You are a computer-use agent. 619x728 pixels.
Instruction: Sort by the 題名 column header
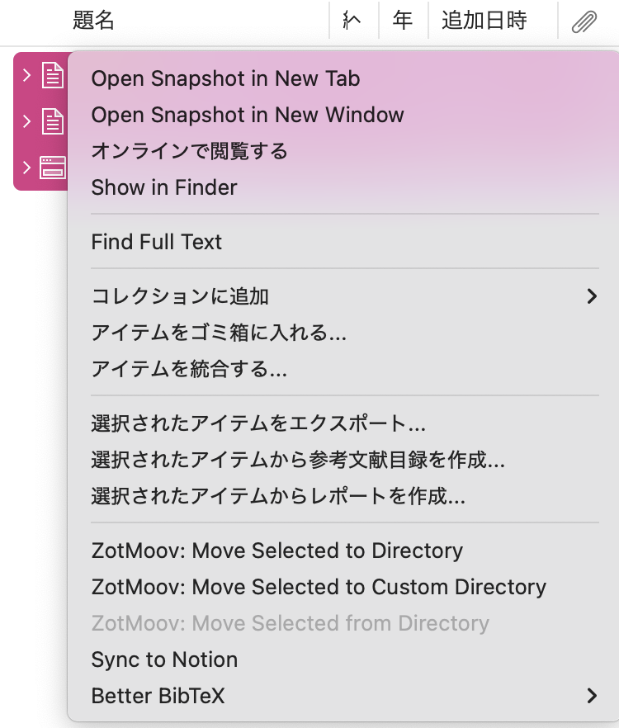[x=93, y=21]
